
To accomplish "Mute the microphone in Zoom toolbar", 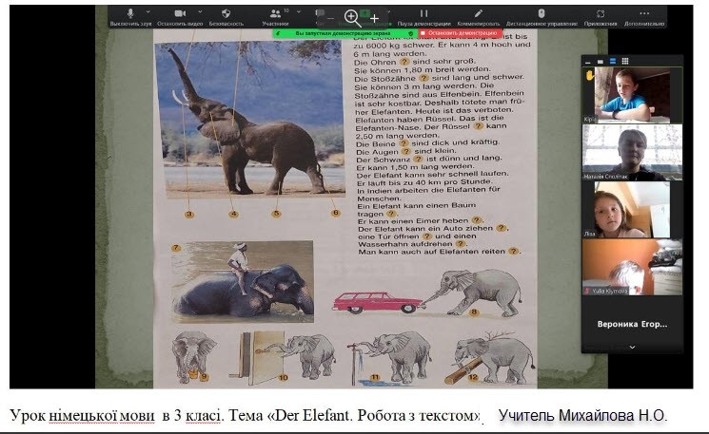I will click(129, 14).
